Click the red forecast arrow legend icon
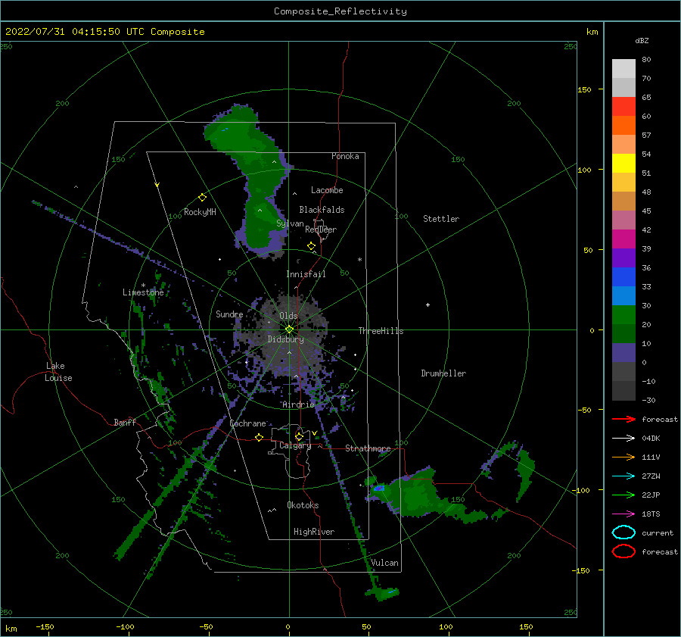Image resolution: width=681 pixels, height=637 pixels. [x=623, y=419]
